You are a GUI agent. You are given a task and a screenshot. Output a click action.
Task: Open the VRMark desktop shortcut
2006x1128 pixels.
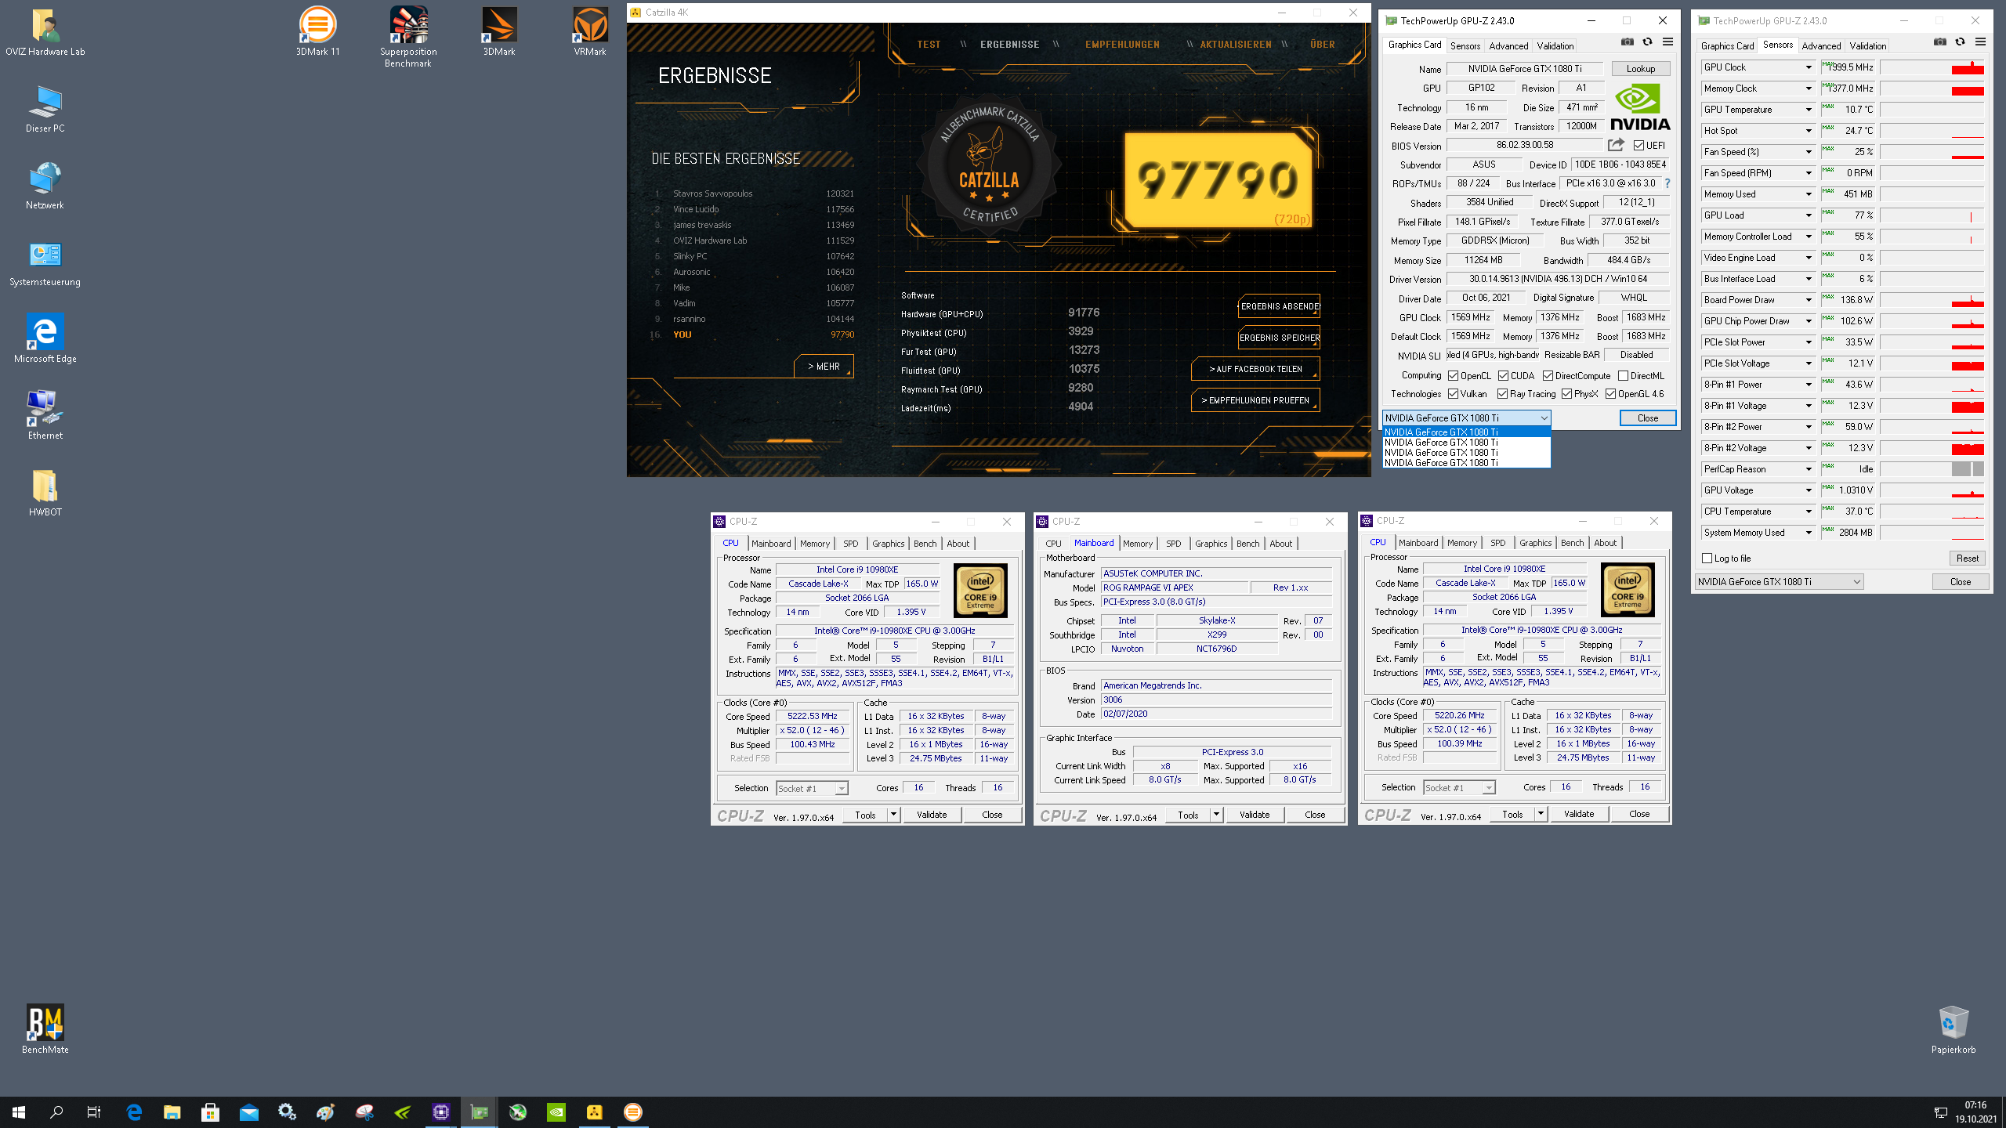[x=590, y=31]
